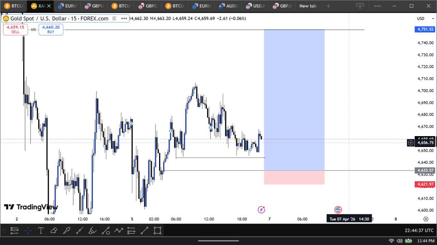Click the BUY 4,660.20 button

pos(51,29)
